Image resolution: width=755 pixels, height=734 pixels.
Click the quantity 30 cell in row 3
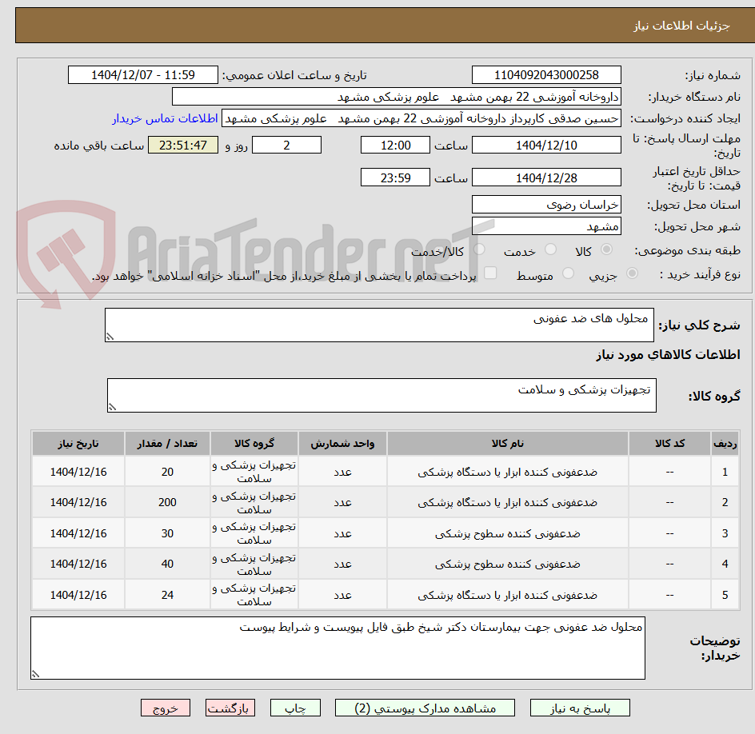click(167, 533)
